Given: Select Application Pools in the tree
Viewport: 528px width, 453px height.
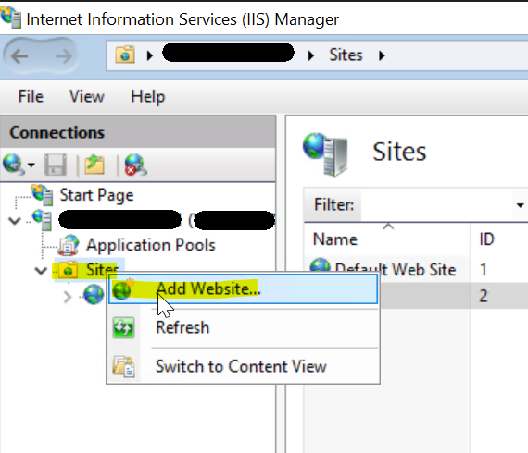Looking at the screenshot, I should (150, 245).
